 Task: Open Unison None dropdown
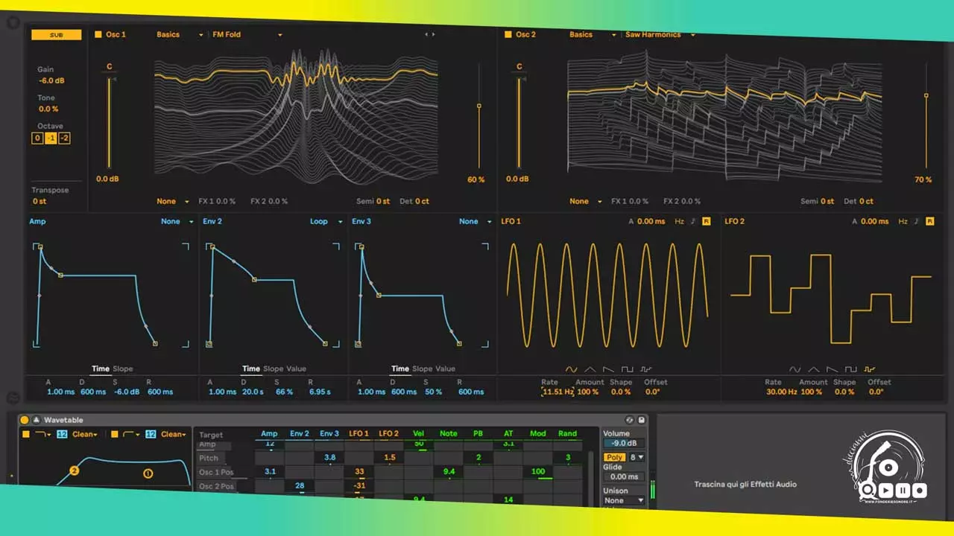624,500
